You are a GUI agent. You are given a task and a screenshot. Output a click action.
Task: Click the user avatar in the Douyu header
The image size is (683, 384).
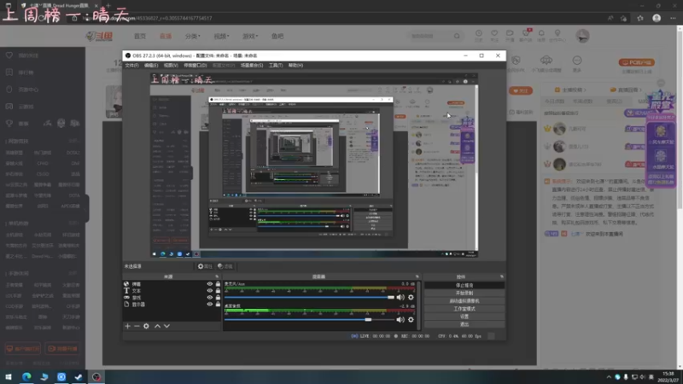pos(583,36)
